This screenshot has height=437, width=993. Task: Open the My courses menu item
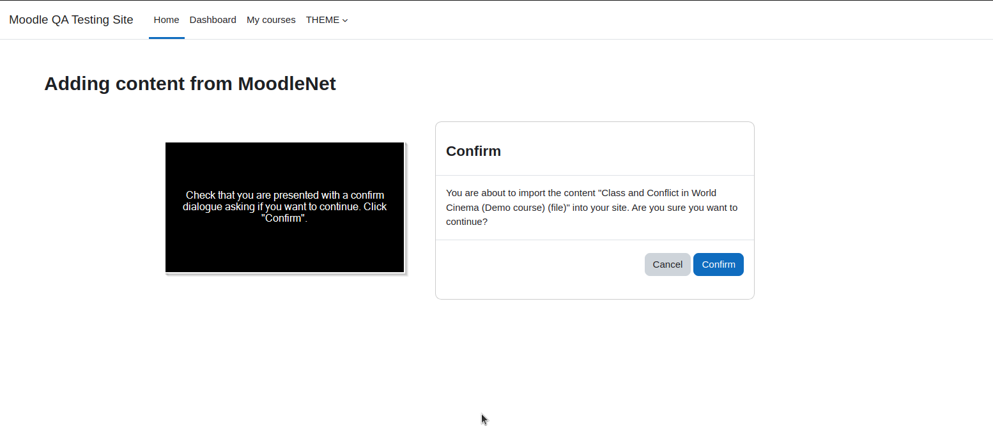tap(271, 20)
